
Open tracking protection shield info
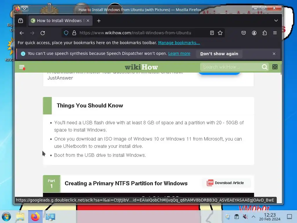coord(66,33)
